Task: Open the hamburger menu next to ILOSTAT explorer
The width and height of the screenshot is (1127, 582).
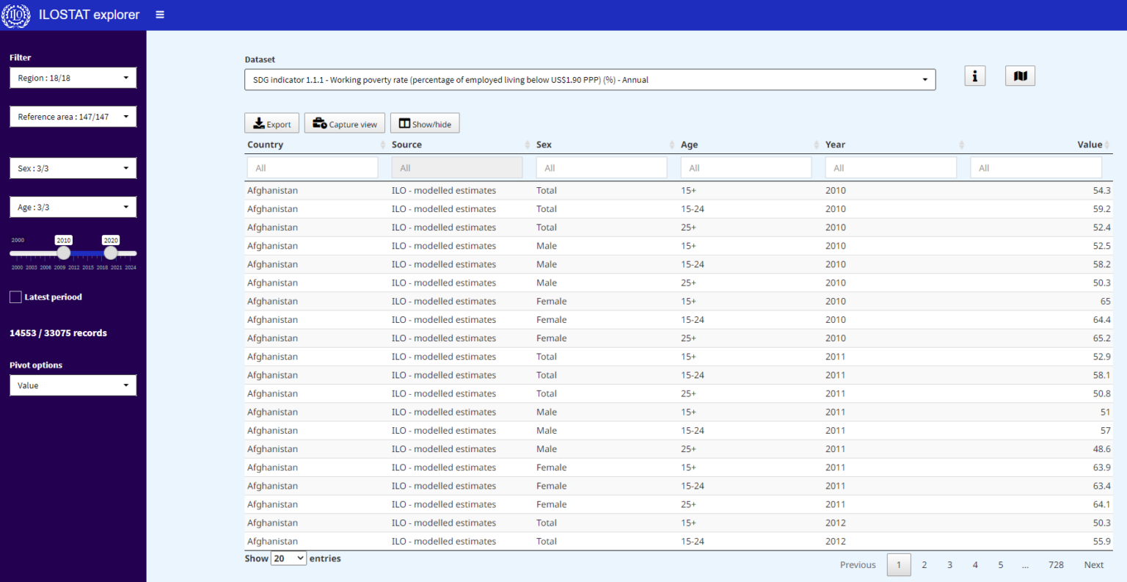Action: click(x=159, y=14)
